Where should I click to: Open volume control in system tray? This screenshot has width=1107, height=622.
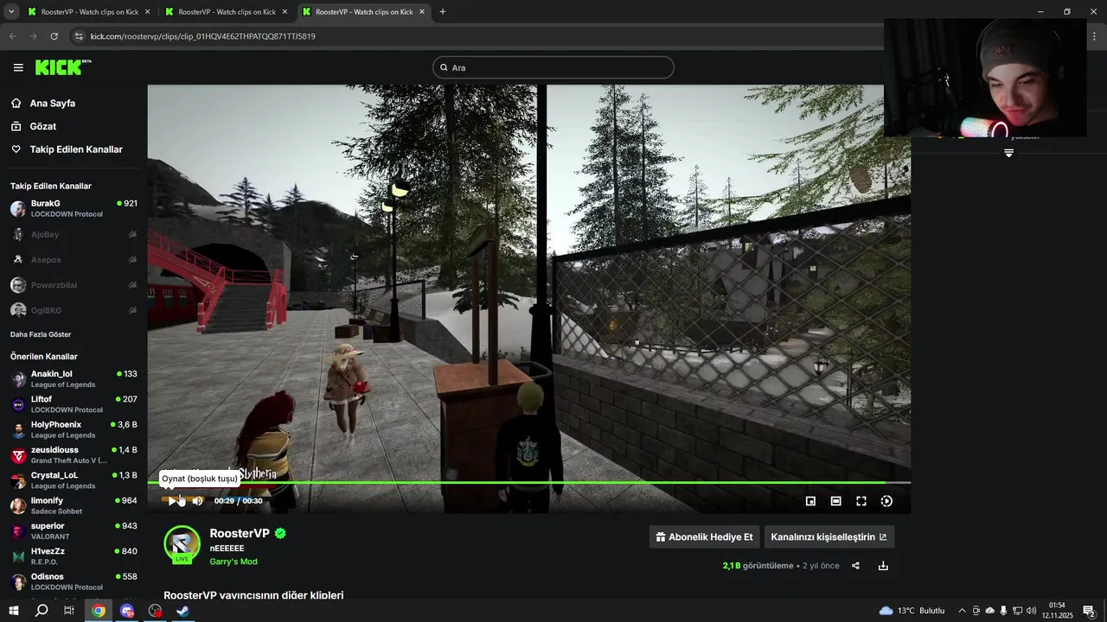pyautogui.click(x=1032, y=611)
